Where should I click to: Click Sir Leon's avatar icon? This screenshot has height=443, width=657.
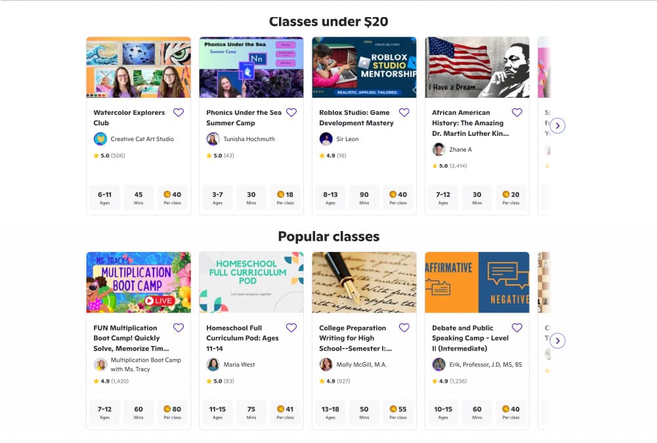(326, 139)
